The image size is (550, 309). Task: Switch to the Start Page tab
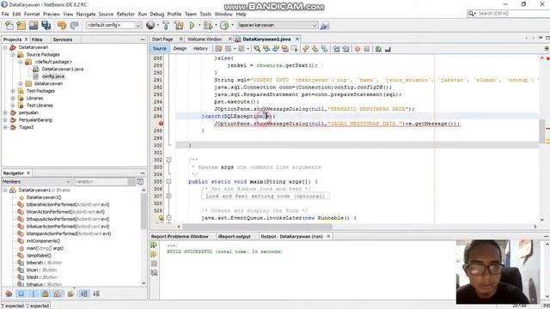click(x=162, y=39)
